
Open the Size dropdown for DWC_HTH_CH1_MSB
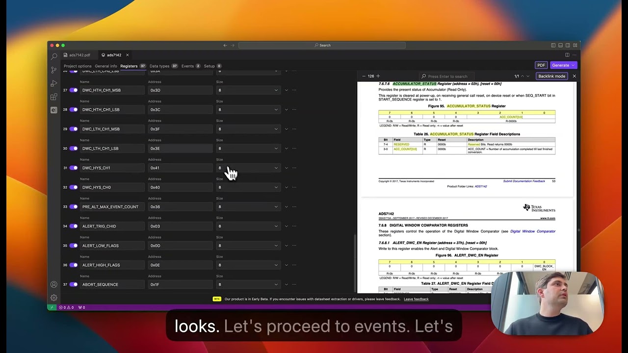[248, 90]
